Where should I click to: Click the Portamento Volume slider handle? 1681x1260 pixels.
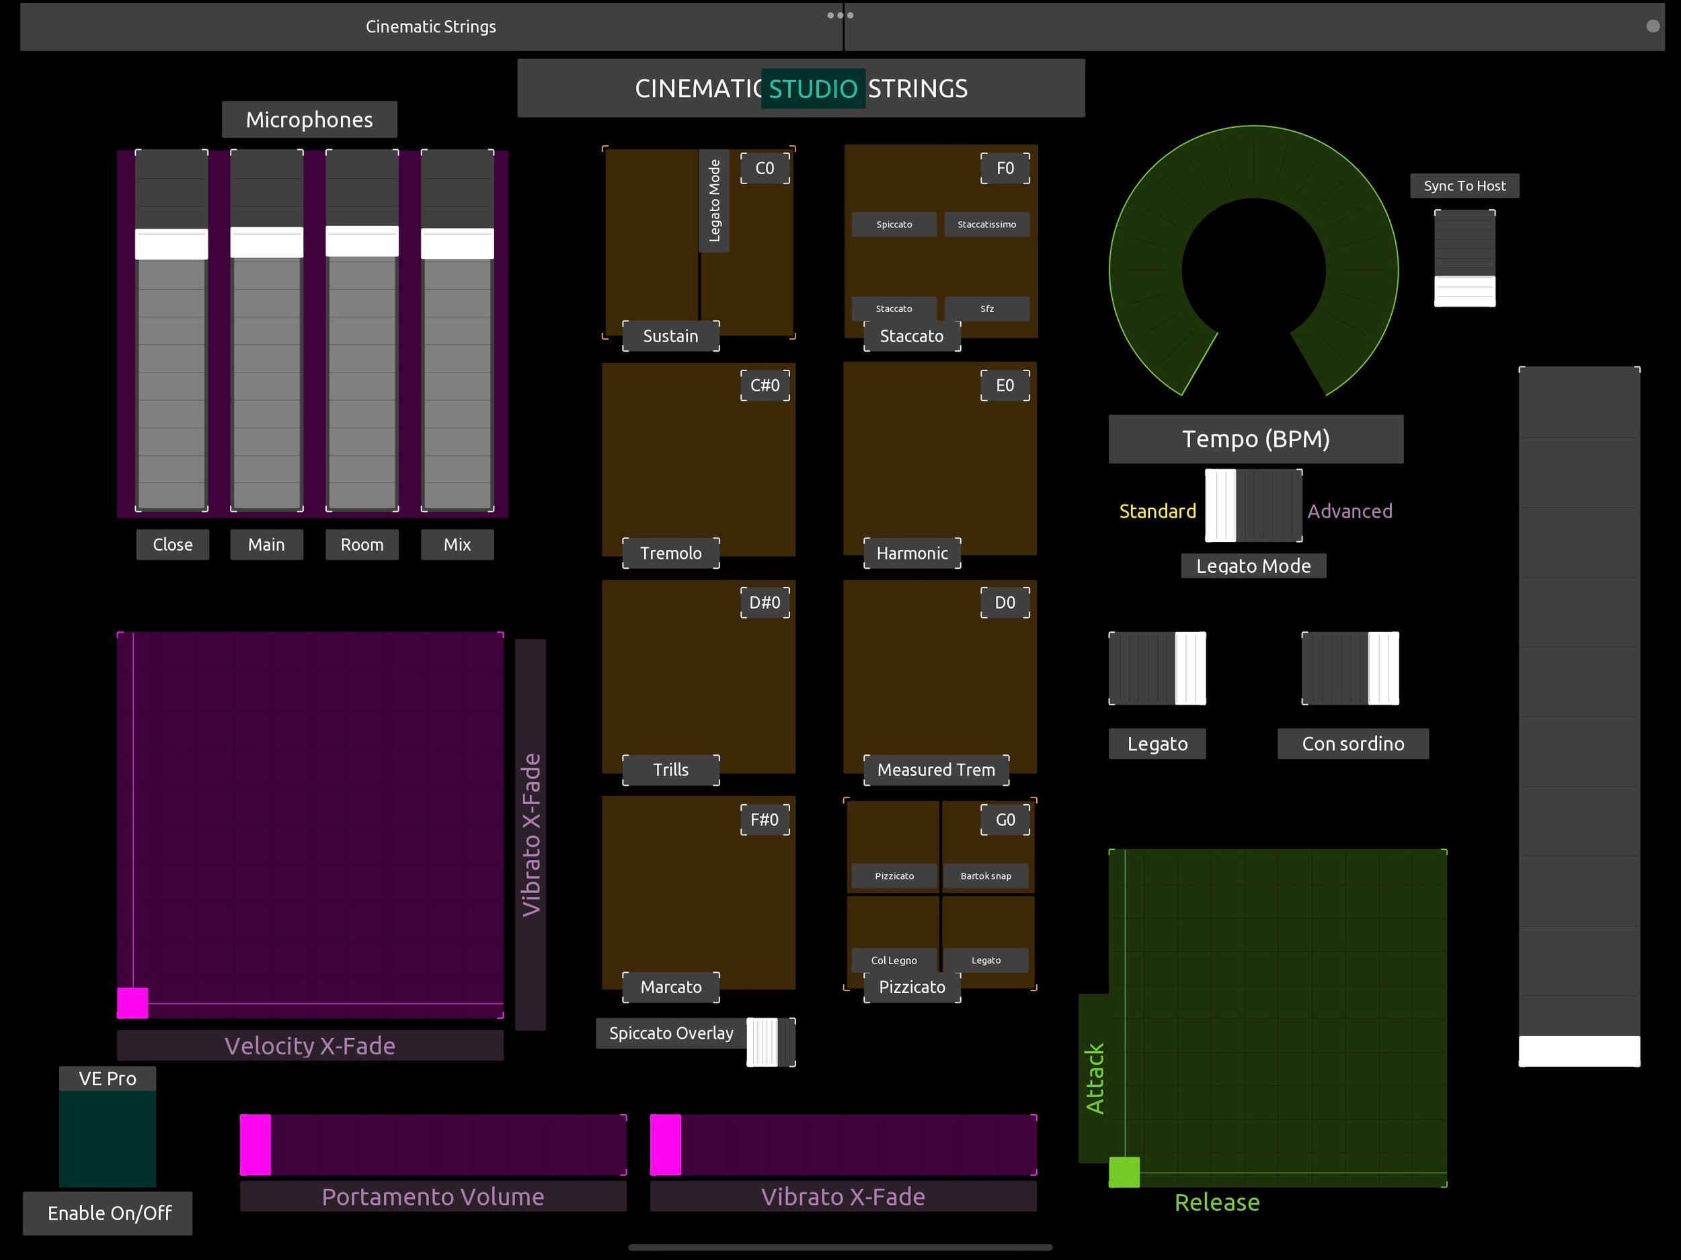256,1144
